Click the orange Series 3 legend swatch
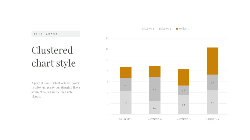Screen dimensions: 250x140 tap(177, 29)
